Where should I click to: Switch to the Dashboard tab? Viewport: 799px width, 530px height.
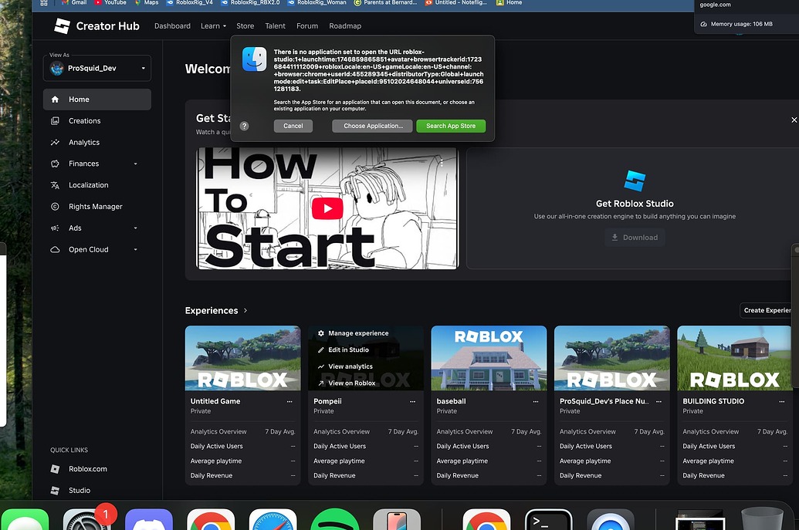[x=172, y=25]
